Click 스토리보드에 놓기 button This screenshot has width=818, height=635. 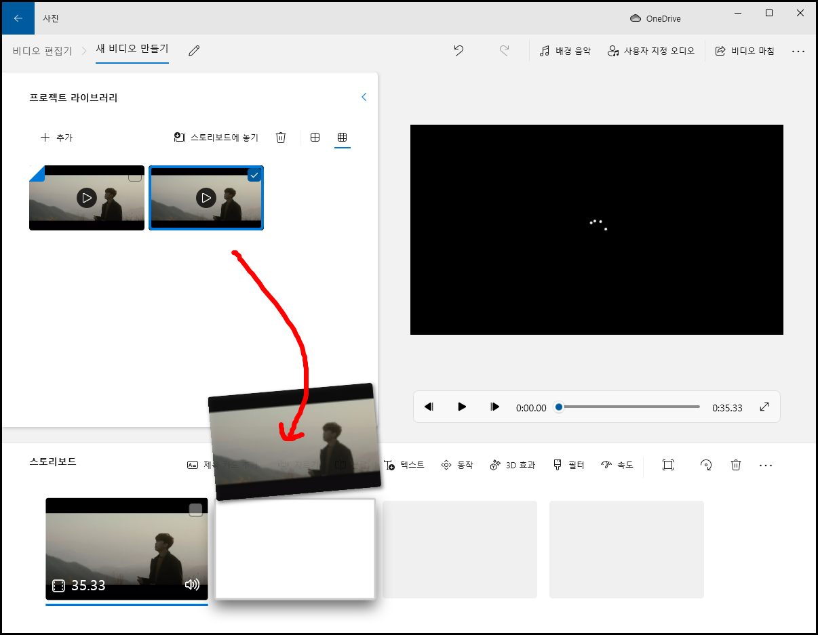tap(216, 138)
